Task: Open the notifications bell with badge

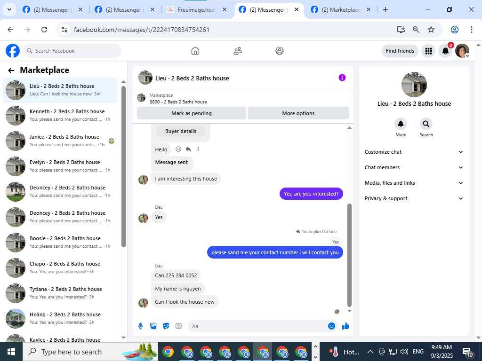Action: 445,51
